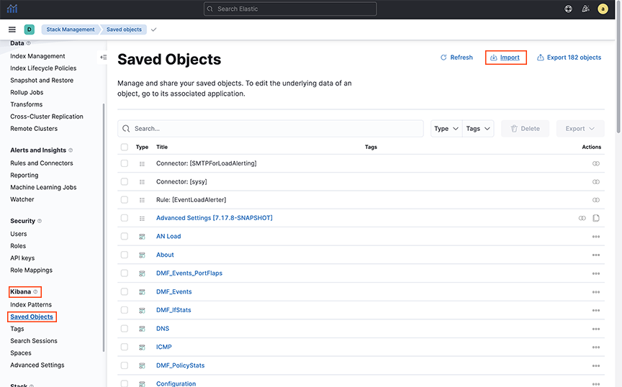The height and width of the screenshot is (387, 622).
Task: Open actions menu for DMF_PolicyStats
Action: [x=596, y=365]
